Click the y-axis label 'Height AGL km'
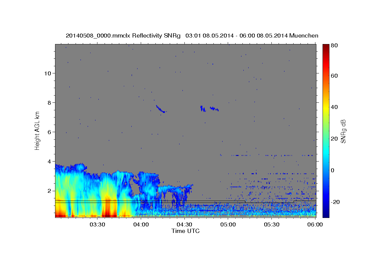Screen dimensions: 391x261 37,131
